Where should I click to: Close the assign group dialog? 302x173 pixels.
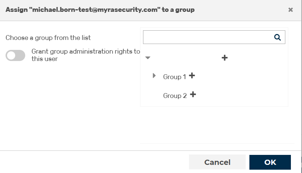click(291, 10)
